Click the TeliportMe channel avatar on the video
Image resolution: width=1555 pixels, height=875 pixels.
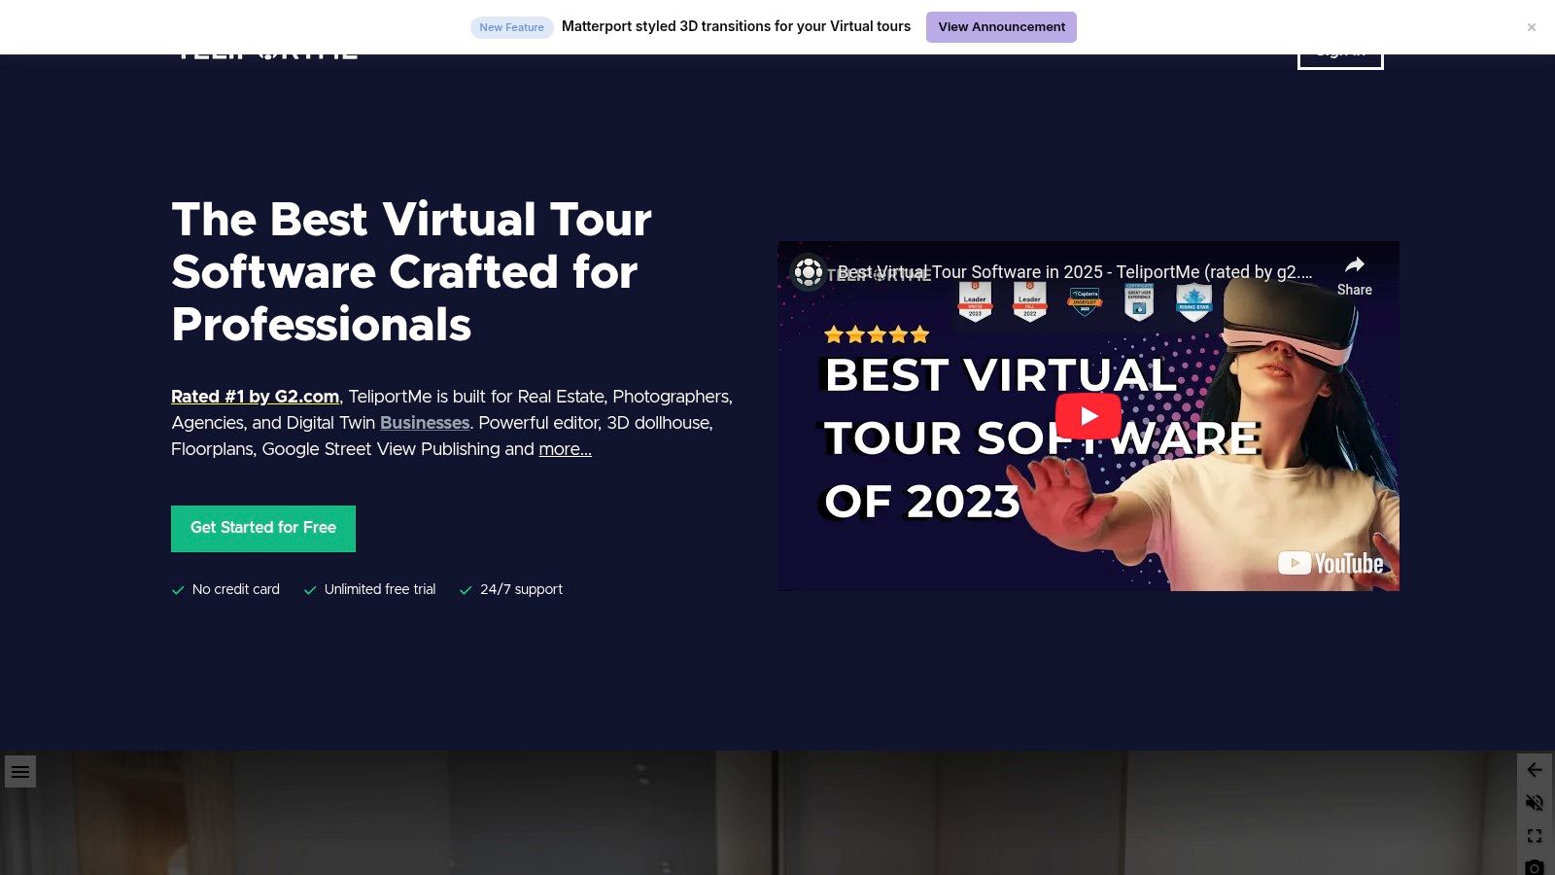click(808, 273)
